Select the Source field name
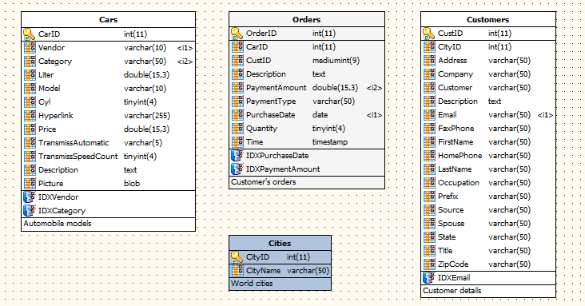 [451, 209]
